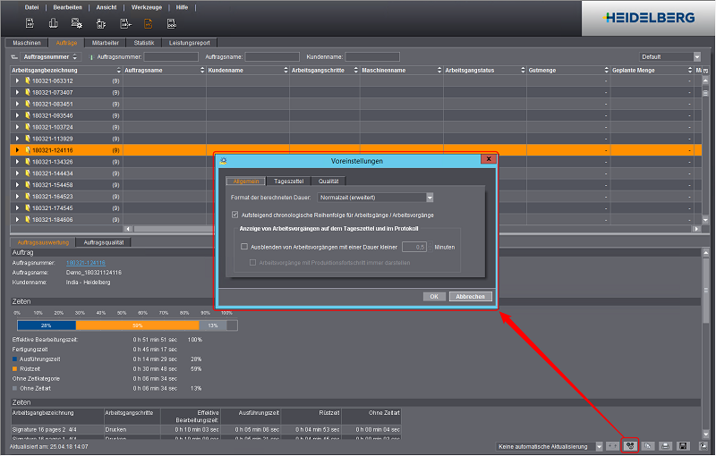Click the Abbrechen button

(x=470, y=296)
